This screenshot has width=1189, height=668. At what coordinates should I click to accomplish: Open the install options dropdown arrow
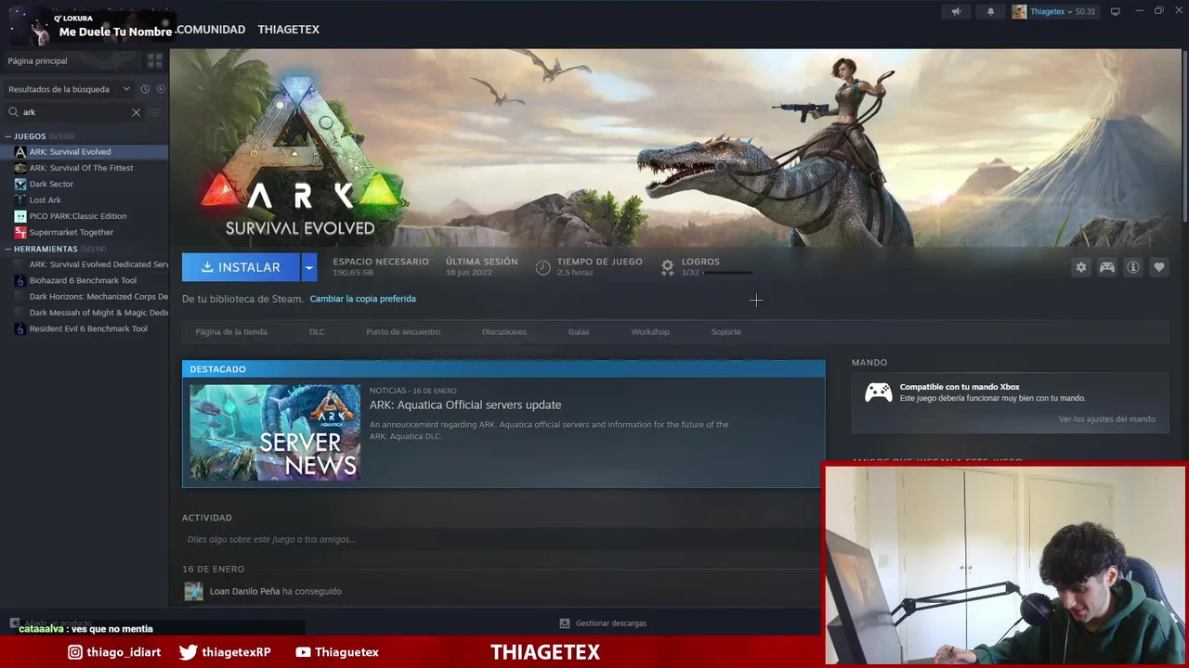coord(309,267)
